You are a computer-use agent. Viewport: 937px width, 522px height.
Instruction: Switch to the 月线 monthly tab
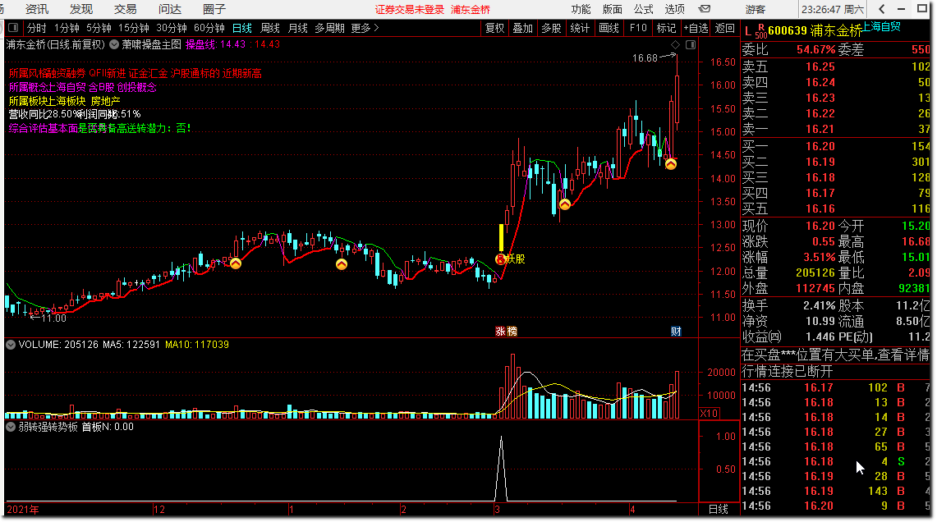click(x=297, y=28)
